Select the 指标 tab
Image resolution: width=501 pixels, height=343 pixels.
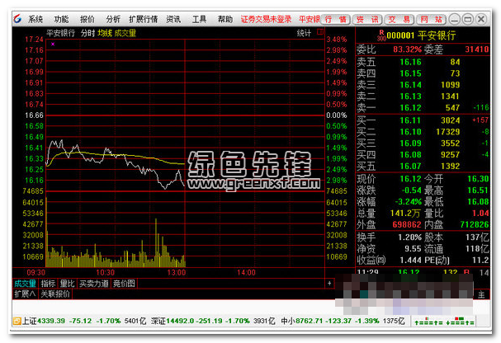click(48, 284)
